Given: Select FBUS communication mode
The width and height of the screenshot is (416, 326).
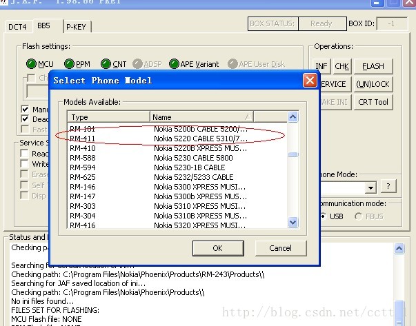Looking at the screenshot, I should point(359,216).
